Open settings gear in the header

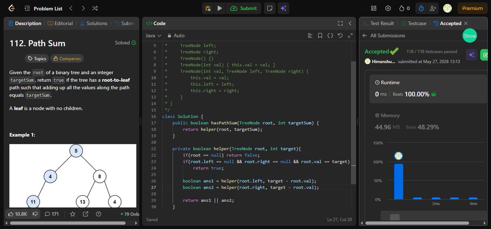(x=388, y=8)
